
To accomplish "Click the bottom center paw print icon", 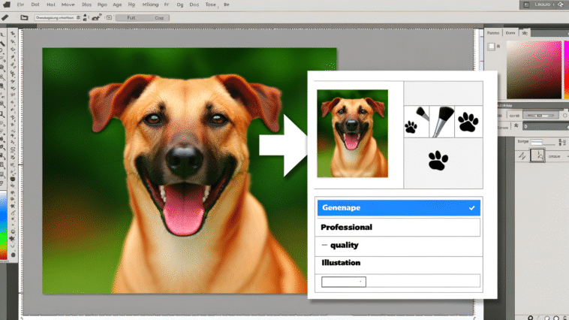I will [x=438, y=160].
